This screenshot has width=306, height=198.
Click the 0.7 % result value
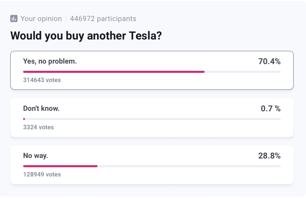[271, 109]
